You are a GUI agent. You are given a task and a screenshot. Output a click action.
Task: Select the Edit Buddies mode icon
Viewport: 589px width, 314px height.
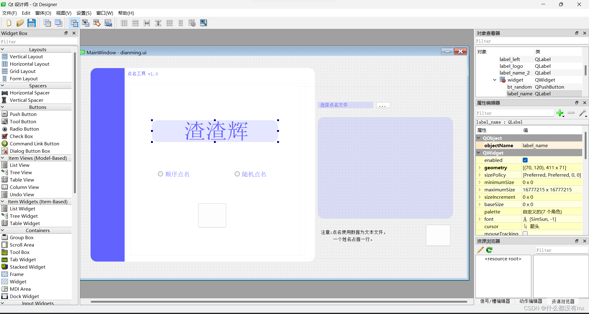pos(97,23)
